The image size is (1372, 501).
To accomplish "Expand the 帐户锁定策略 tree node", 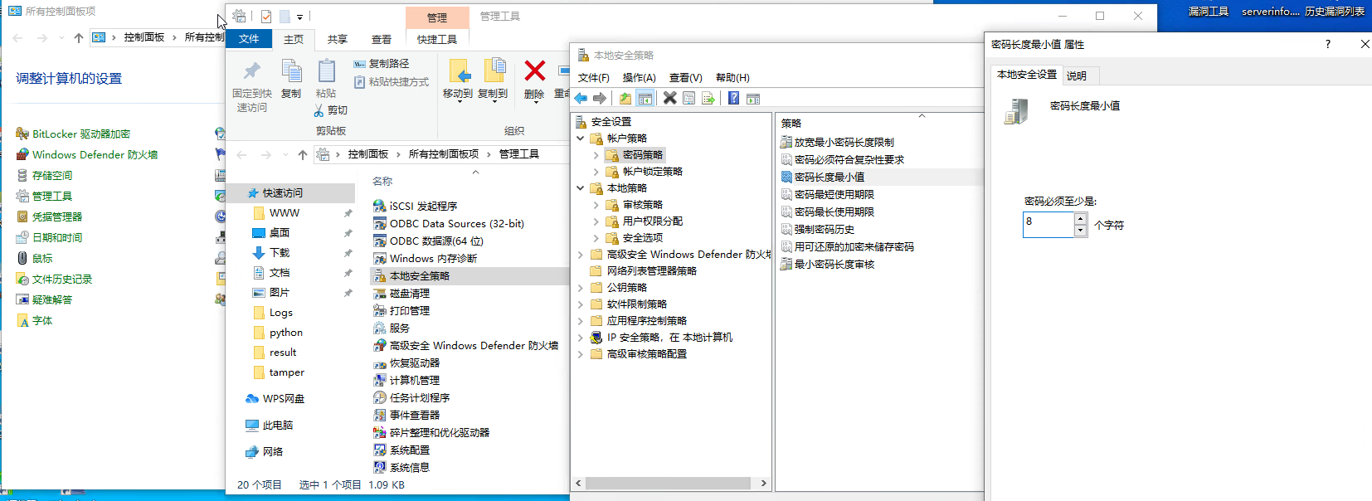I will pyautogui.click(x=596, y=172).
